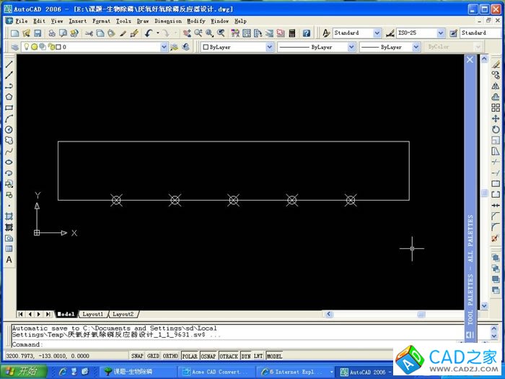The width and height of the screenshot is (505, 379).
Task: Select the Polygon draw tool
Action: [9, 97]
